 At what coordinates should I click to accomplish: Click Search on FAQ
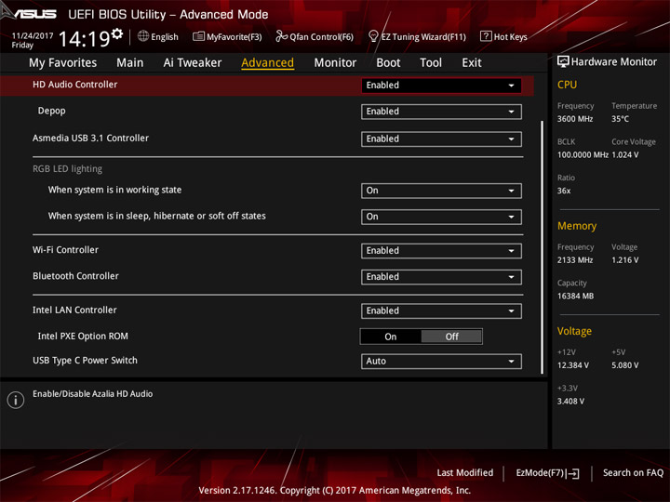tap(633, 473)
